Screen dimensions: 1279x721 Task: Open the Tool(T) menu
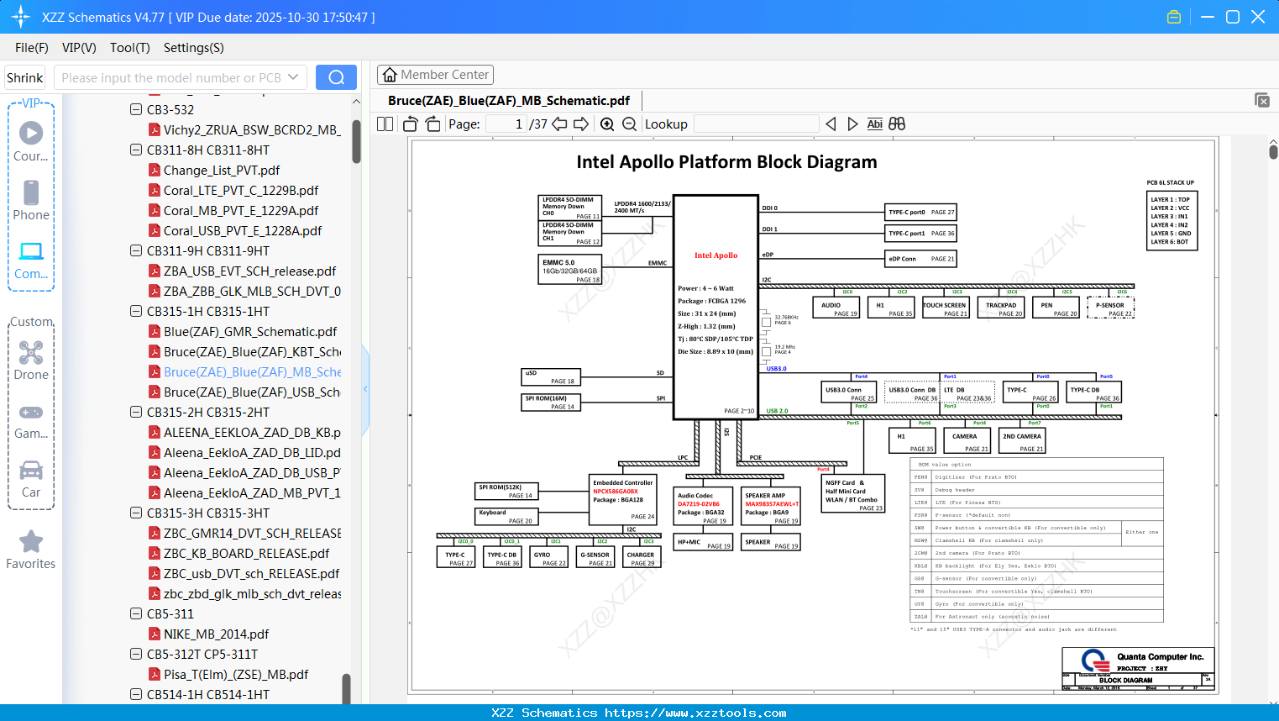tap(130, 48)
